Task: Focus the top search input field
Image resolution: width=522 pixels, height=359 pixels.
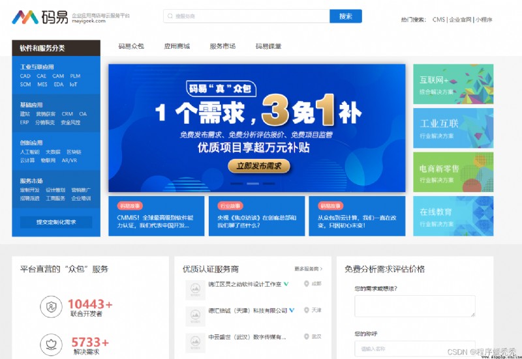Action: pos(247,16)
